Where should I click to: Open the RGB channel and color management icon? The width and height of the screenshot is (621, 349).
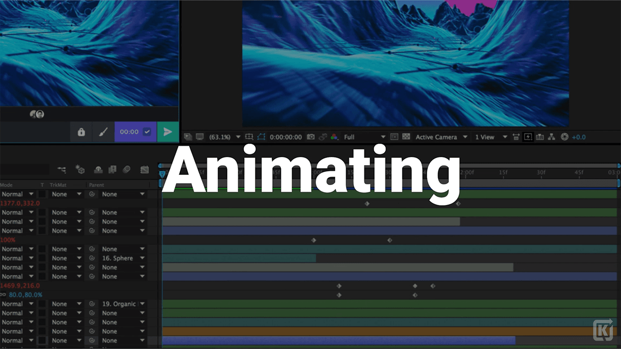(x=334, y=137)
